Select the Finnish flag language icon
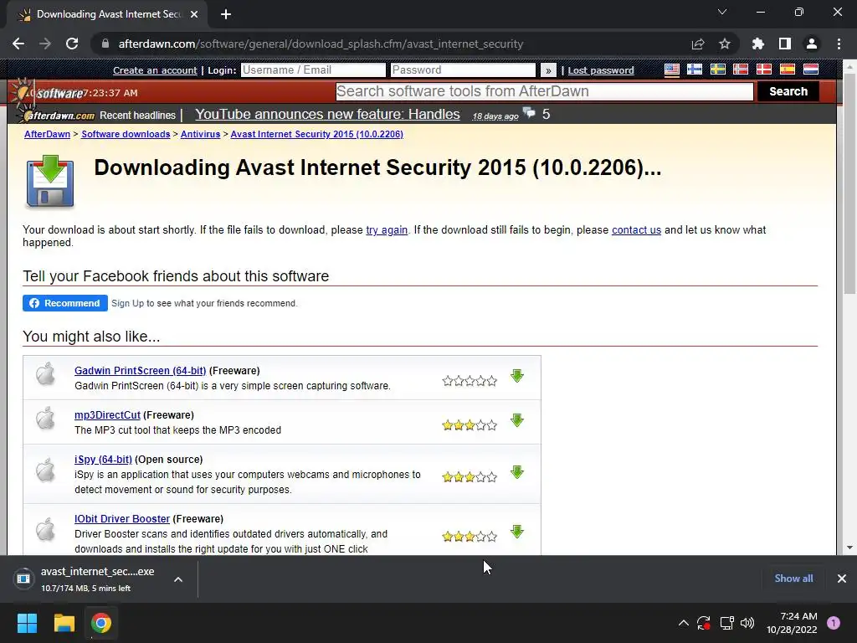This screenshot has width=857, height=643. pos(695,69)
